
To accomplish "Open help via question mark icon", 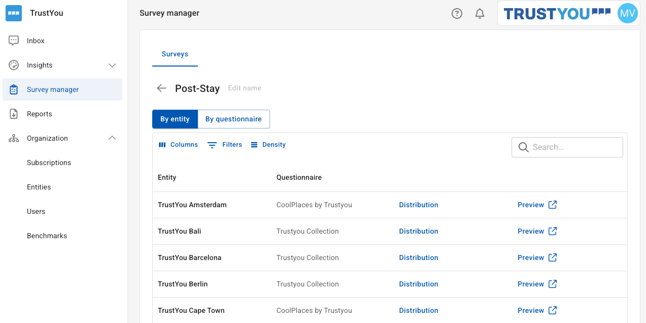I will coord(457,14).
